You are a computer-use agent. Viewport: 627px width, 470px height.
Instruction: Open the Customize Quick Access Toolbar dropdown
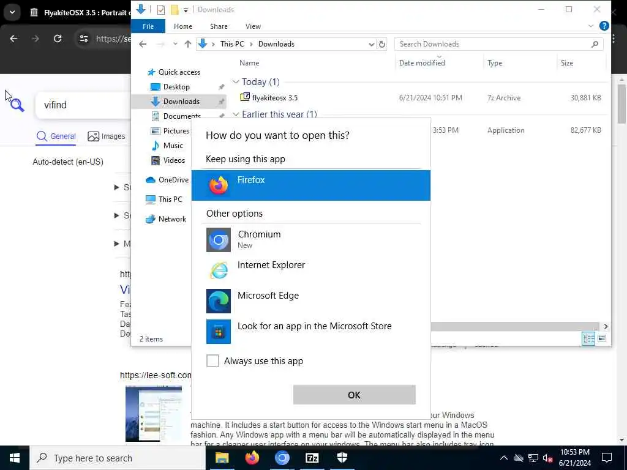(x=186, y=10)
